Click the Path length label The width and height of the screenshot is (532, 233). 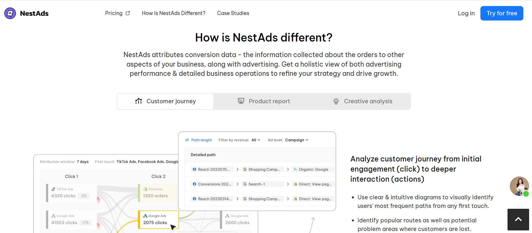(201, 140)
